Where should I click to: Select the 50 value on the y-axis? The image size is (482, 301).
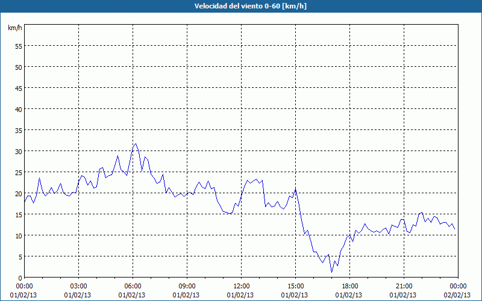tap(19, 67)
